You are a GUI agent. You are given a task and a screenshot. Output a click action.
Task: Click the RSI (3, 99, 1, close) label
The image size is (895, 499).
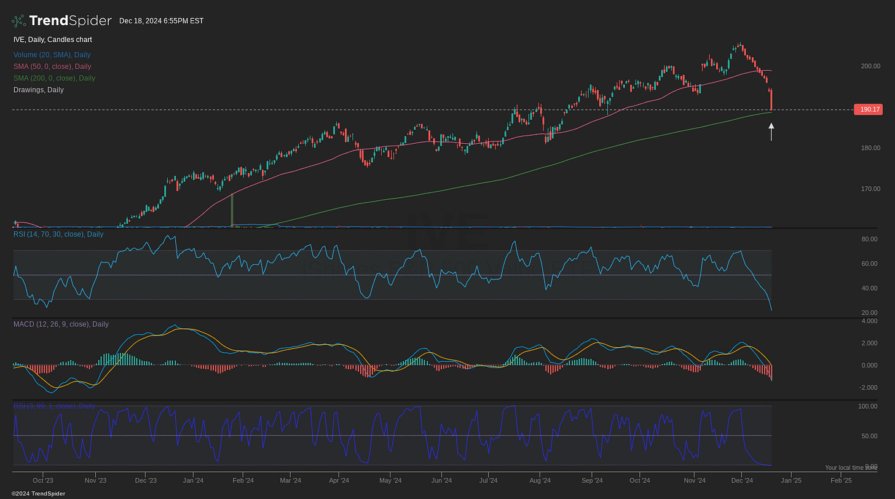coord(54,406)
